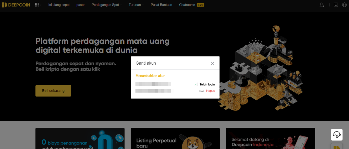Screen dimensions: 349x149
Task: Select the Telah login account row
Action: [175, 84]
